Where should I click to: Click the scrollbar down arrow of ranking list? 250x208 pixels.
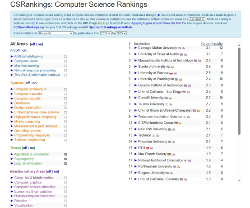coord(239,180)
